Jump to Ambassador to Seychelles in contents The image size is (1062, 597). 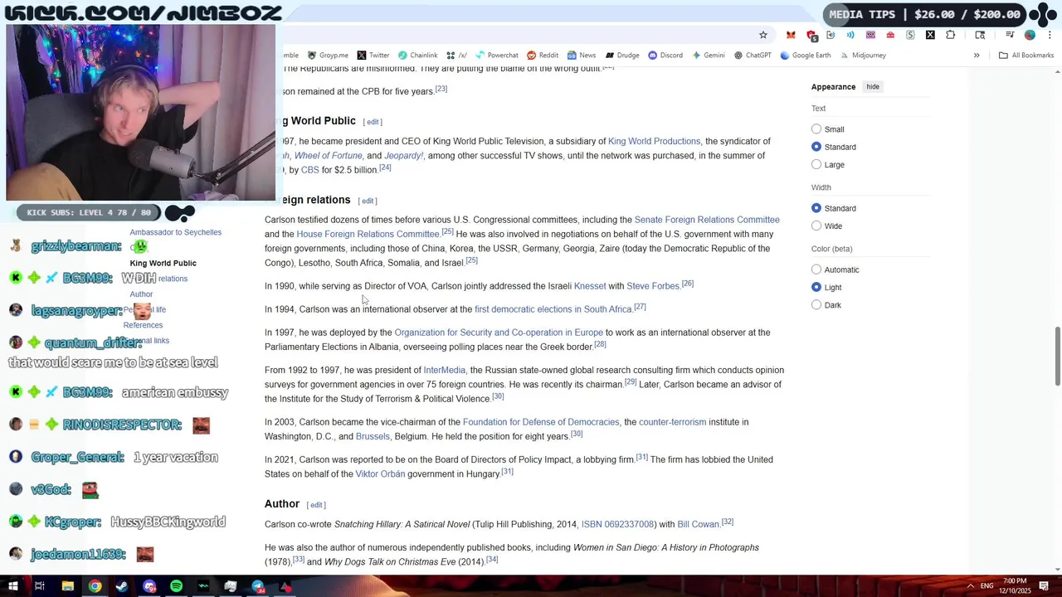tap(176, 232)
